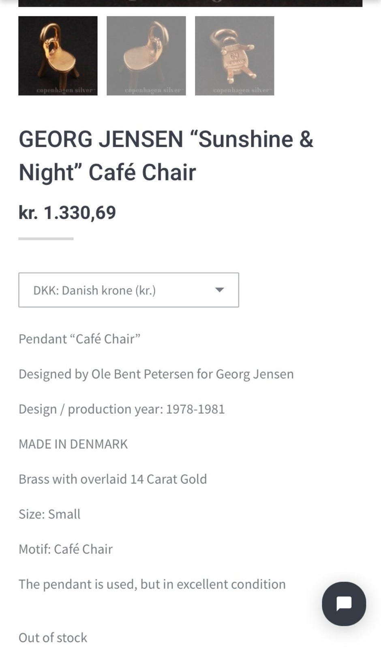This screenshot has height=650, width=381.
Task: Click the Motif: Café Chair line
Action: (66, 549)
